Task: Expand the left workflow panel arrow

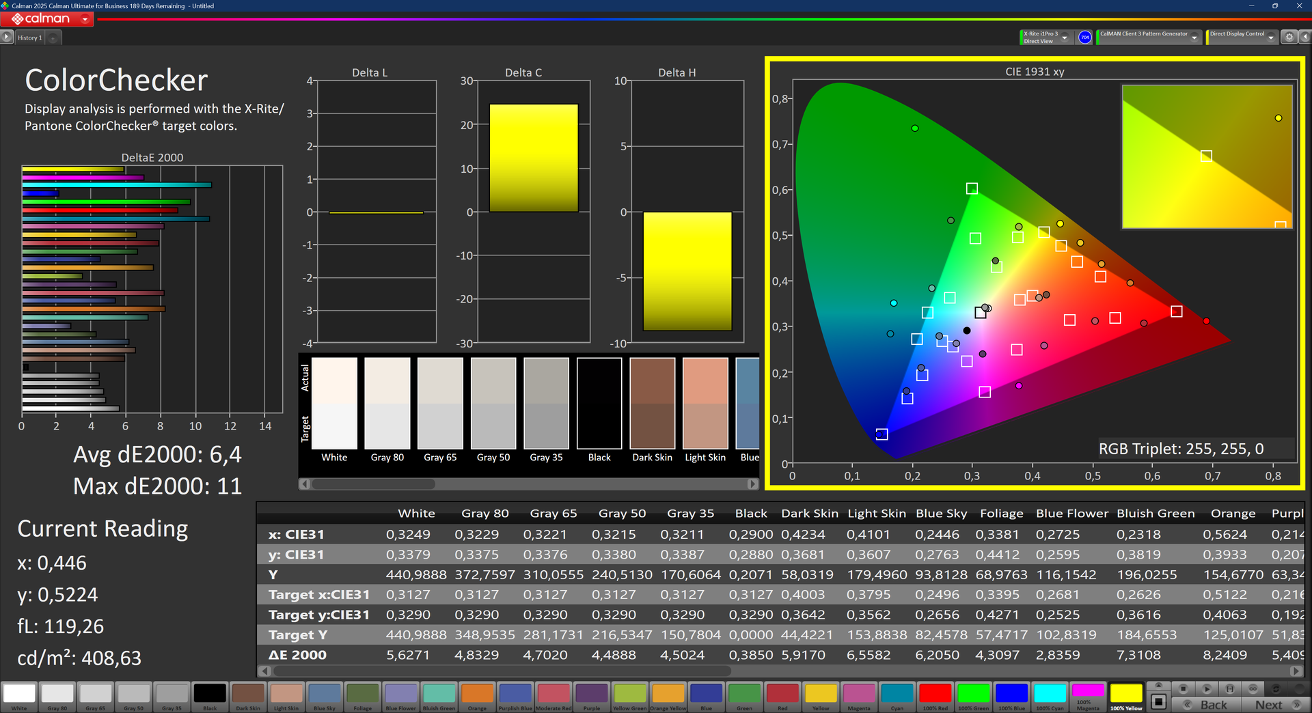Action: (7, 38)
